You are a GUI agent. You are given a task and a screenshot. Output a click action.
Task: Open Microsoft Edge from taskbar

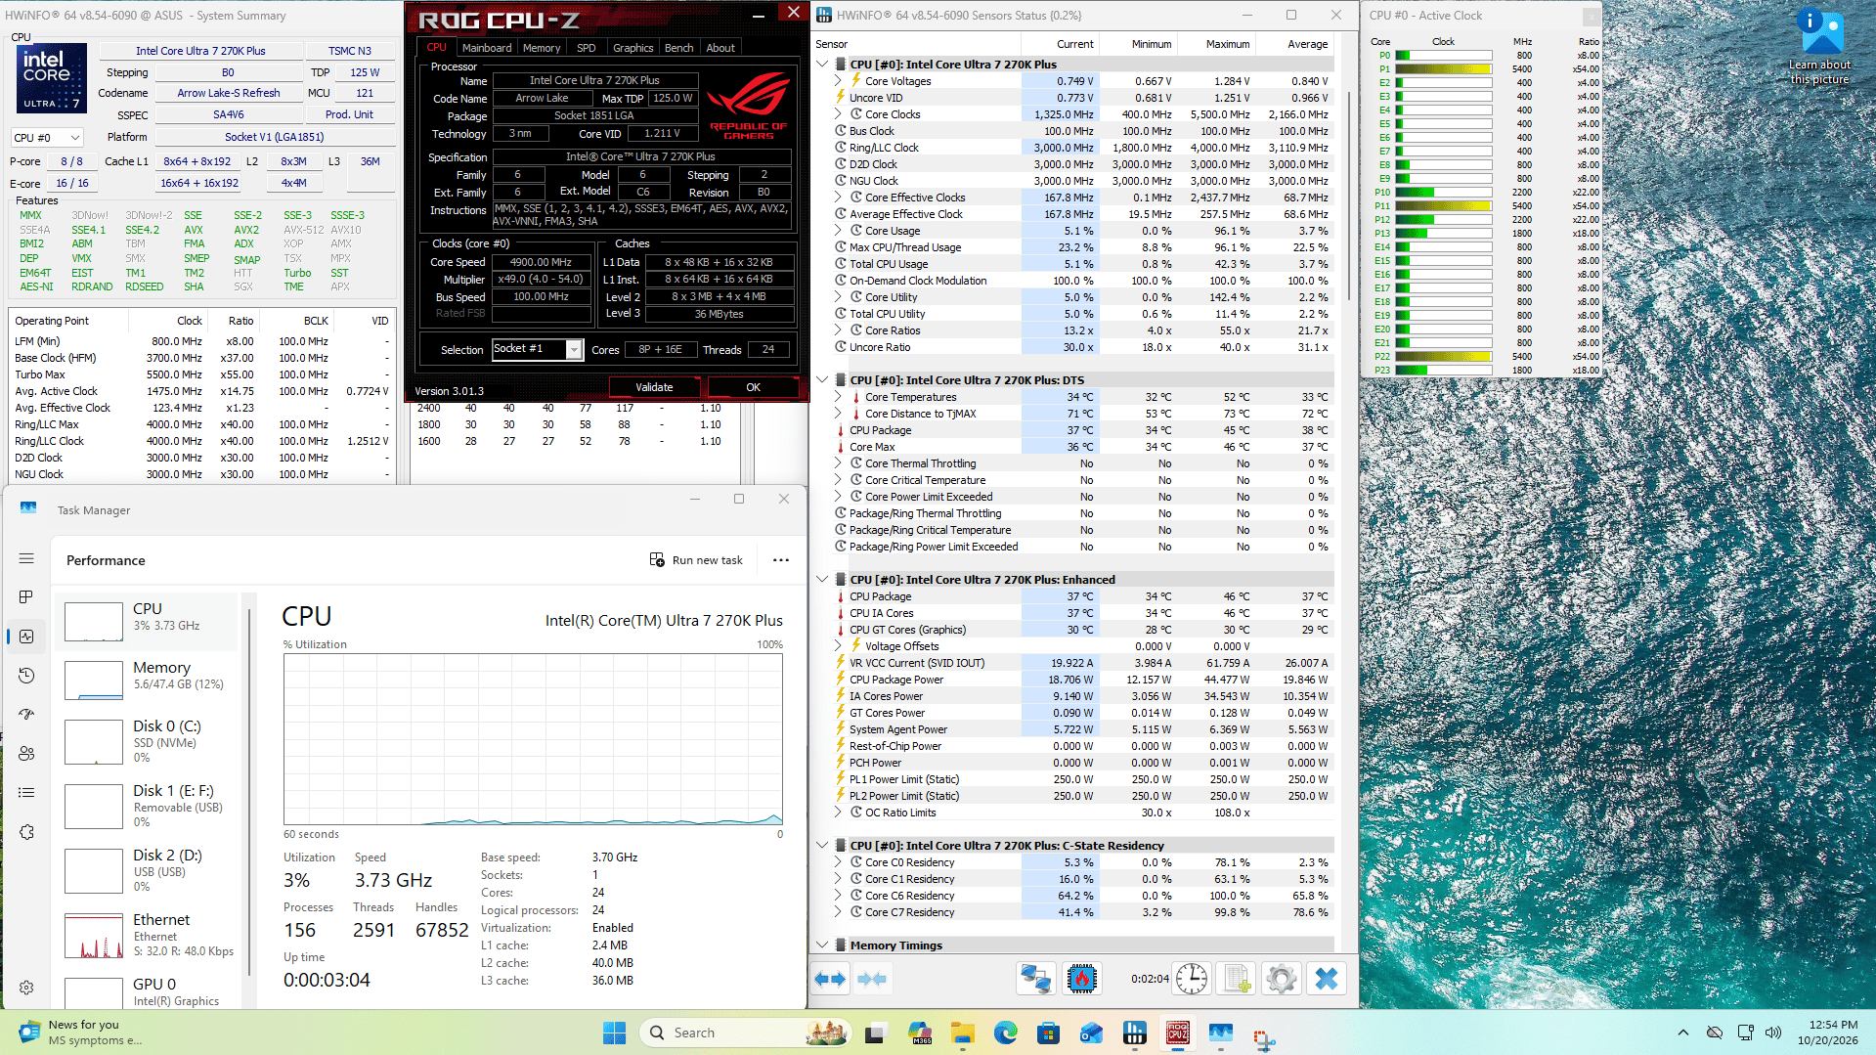point(1005,1033)
